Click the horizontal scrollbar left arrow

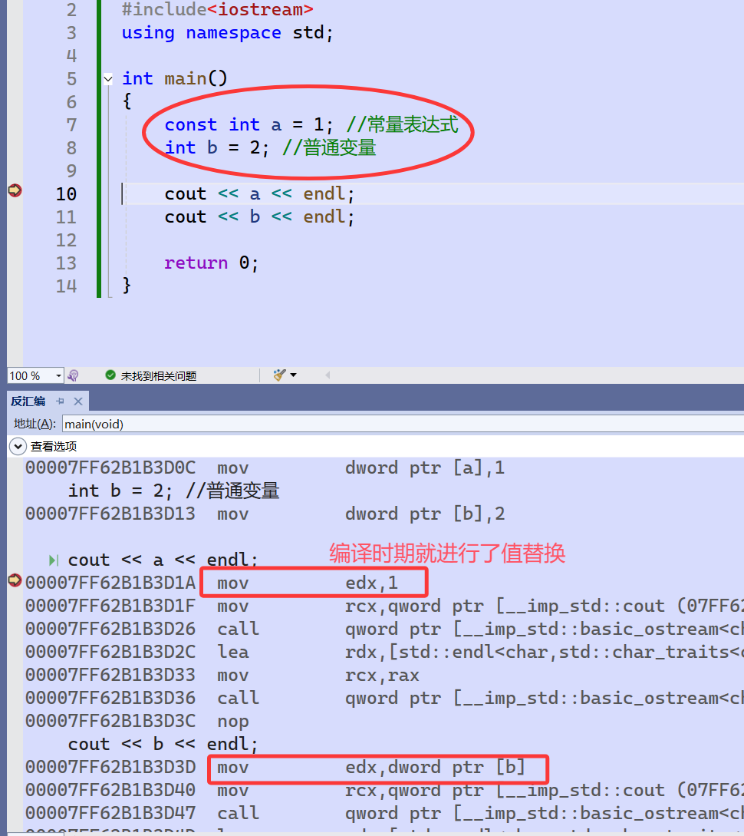click(328, 375)
